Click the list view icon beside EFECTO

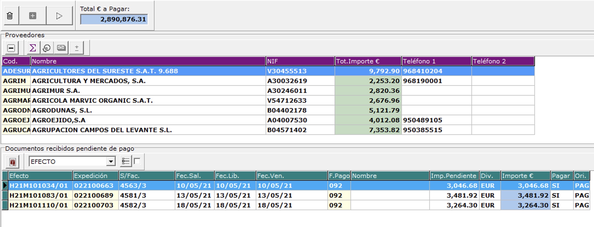pyautogui.click(x=126, y=162)
